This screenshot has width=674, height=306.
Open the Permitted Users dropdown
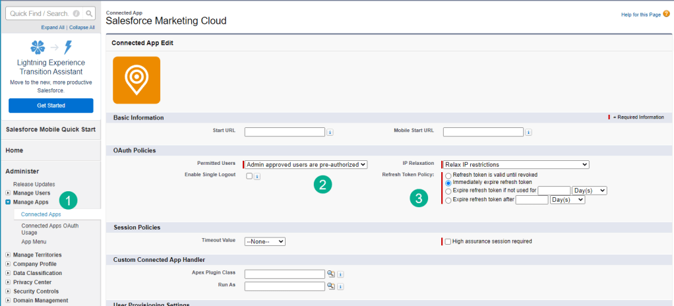(306, 164)
